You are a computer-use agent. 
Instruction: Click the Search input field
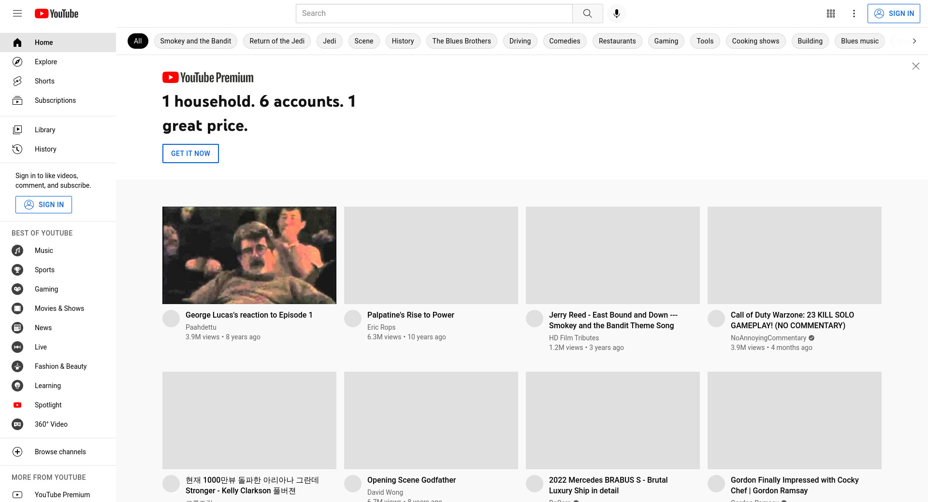[x=434, y=14]
